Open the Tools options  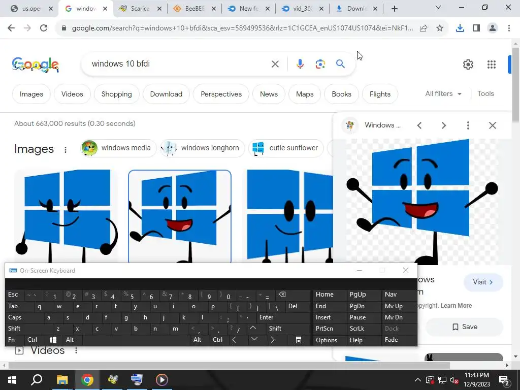pos(485,94)
